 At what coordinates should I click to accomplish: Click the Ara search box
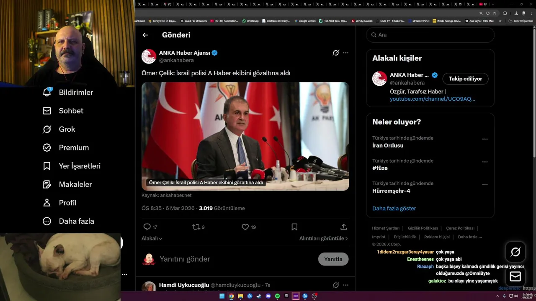tap(430, 35)
